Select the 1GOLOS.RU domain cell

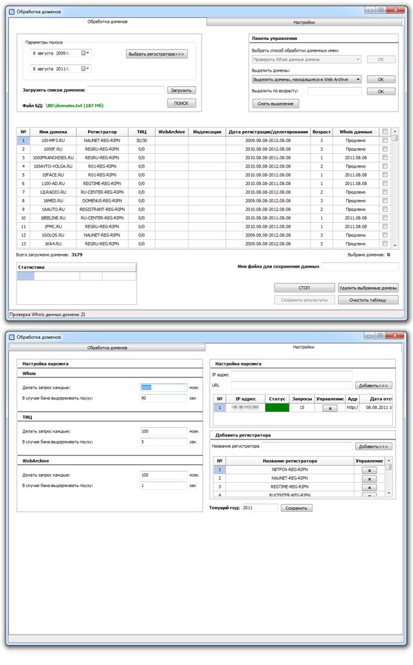pyautogui.click(x=53, y=235)
